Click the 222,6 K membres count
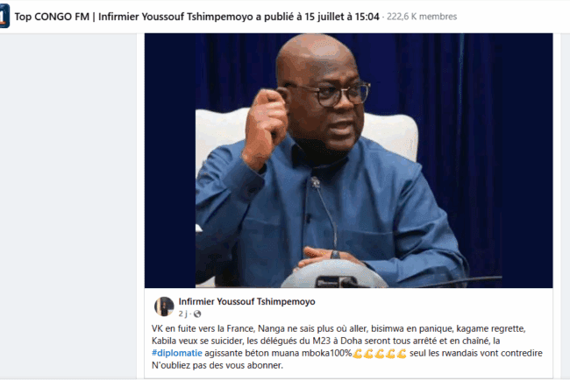The width and height of the screenshot is (570, 380). pyautogui.click(x=422, y=17)
